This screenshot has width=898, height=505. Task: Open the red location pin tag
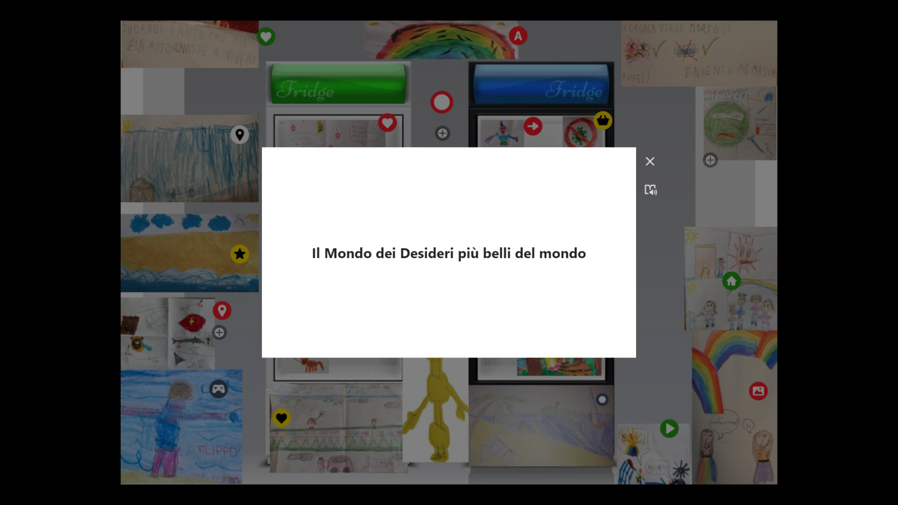(x=222, y=311)
